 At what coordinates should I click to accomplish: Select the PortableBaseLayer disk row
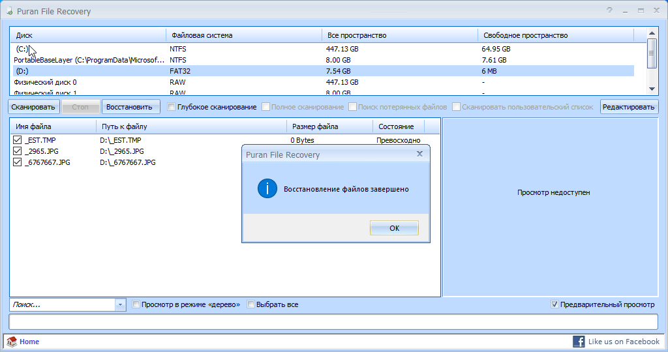[x=322, y=60]
